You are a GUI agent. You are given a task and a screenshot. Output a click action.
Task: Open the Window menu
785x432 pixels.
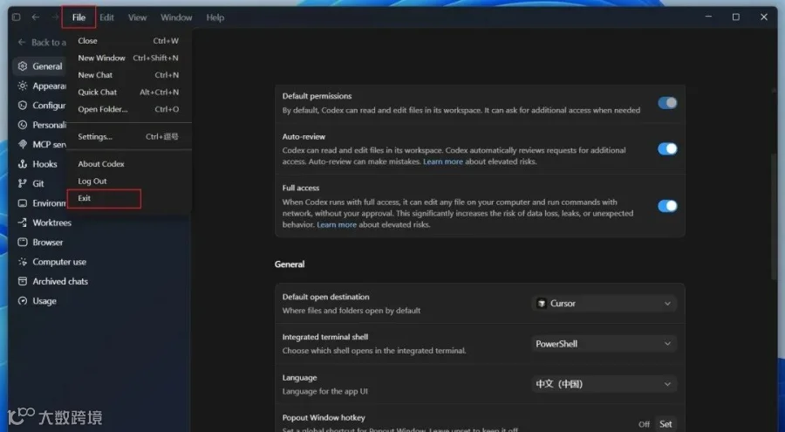(176, 17)
